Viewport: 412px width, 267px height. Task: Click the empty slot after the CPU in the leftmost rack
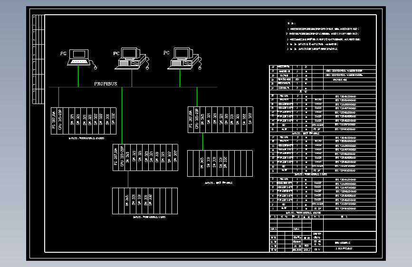(x=66, y=121)
